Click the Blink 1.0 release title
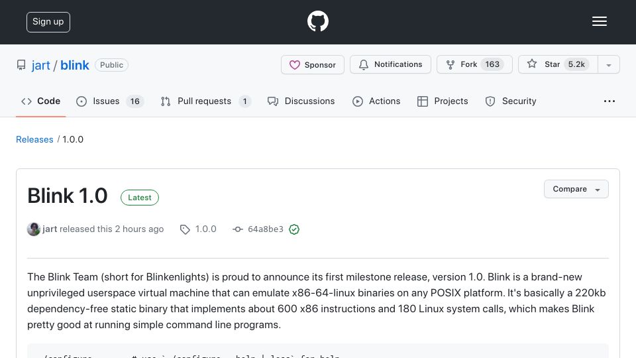The height and width of the screenshot is (358, 636). tap(68, 196)
